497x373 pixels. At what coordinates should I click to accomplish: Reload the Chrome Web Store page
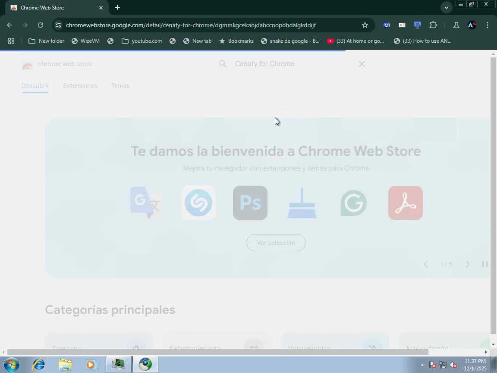pos(40,25)
